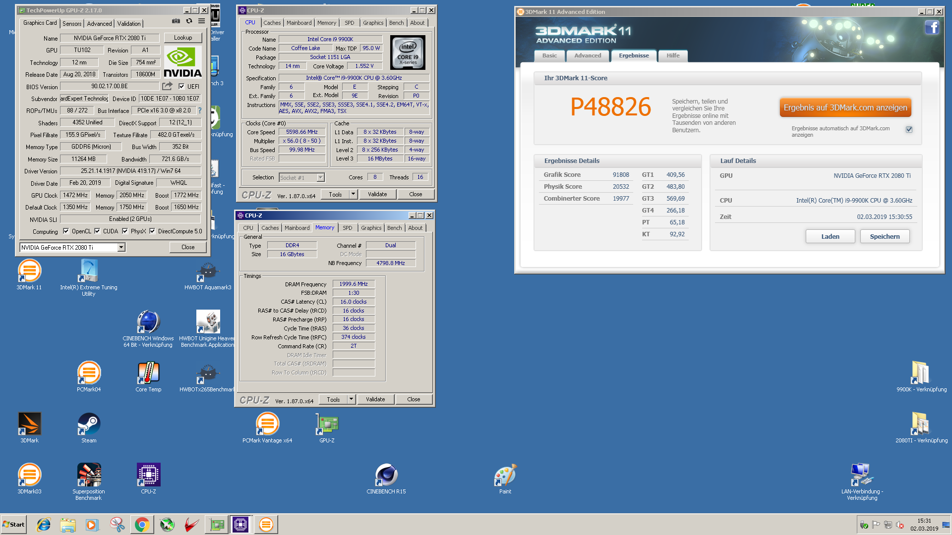The width and height of the screenshot is (952, 535).
Task: Open Core Temp desktop icon
Action: [148, 377]
